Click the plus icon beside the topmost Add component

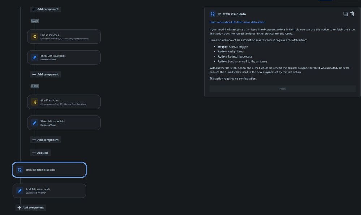(33, 8)
